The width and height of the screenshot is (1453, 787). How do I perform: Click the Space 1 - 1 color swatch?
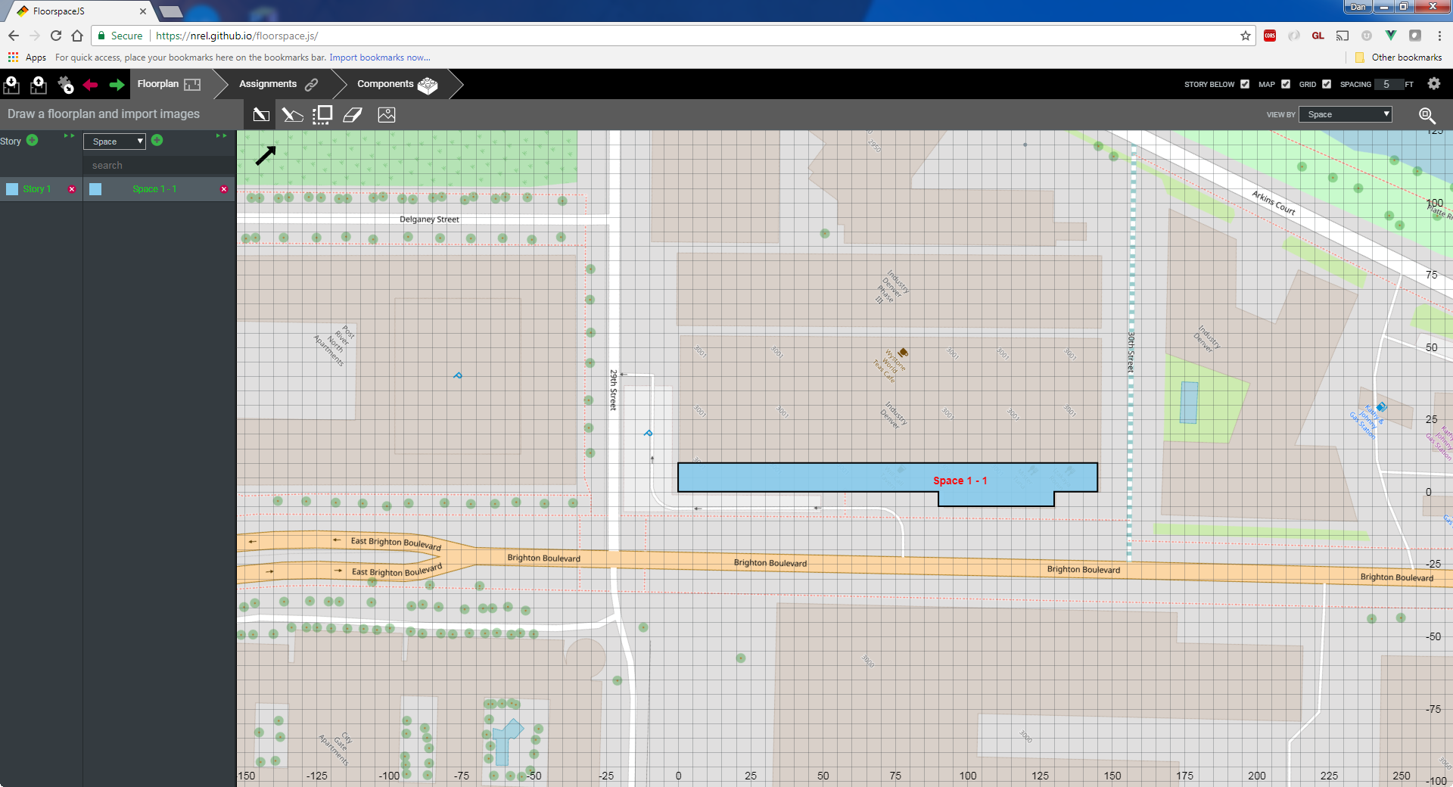(95, 189)
